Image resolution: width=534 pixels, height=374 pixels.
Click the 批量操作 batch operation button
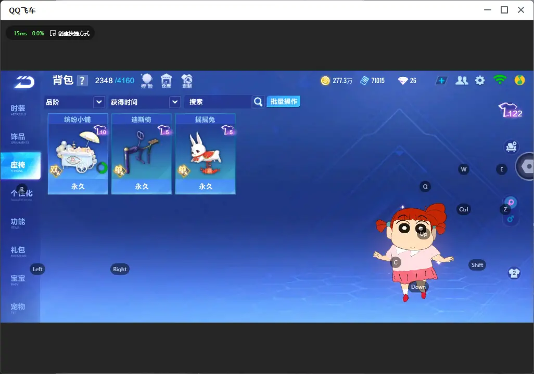tap(283, 101)
